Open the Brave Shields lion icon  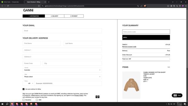(145, 6)
